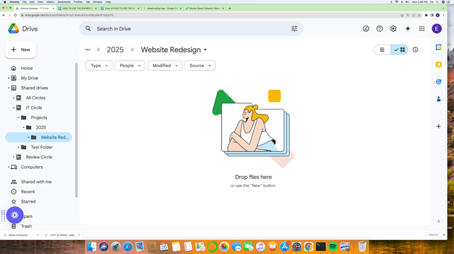Navigate to 2025 in breadcrumb
The height and width of the screenshot is (254, 454).
point(115,50)
